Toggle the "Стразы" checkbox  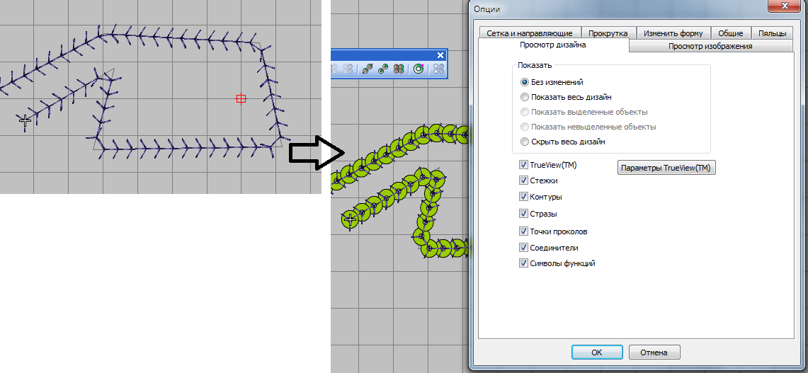point(524,213)
